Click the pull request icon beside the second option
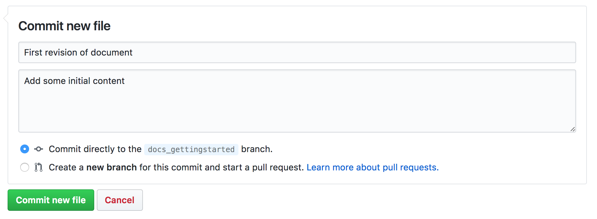This screenshot has height=219, width=597. click(x=39, y=167)
